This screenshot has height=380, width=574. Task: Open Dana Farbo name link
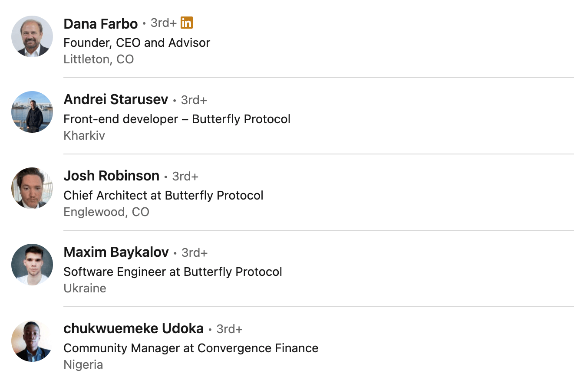coord(100,23)
